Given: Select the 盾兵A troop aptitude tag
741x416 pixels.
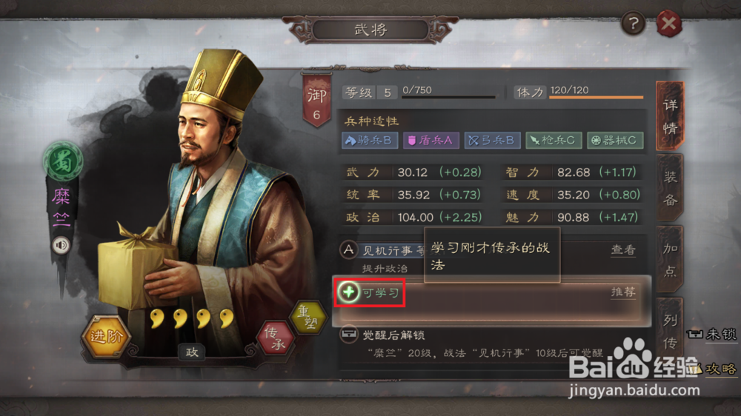Looking at the screenshot, I should click(431, 140).
